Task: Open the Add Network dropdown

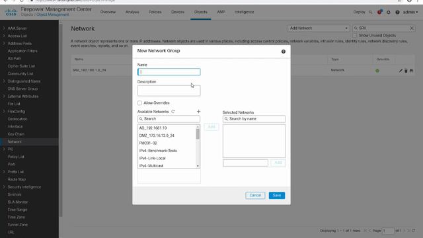Action: click(x=319, y=28)
